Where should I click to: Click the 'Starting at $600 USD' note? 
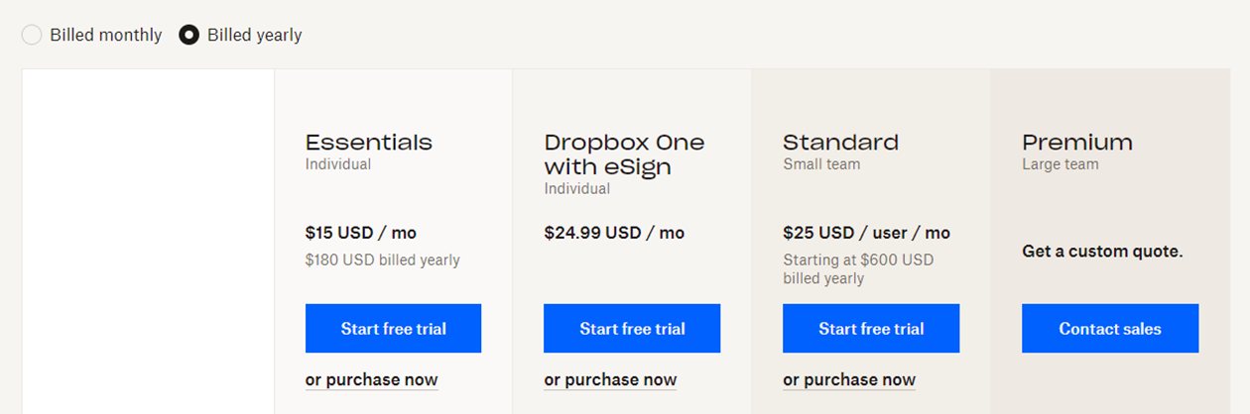(x=858, y=260)
